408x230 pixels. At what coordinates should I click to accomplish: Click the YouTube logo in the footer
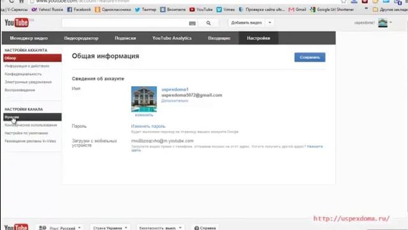[x=16, y=227]
